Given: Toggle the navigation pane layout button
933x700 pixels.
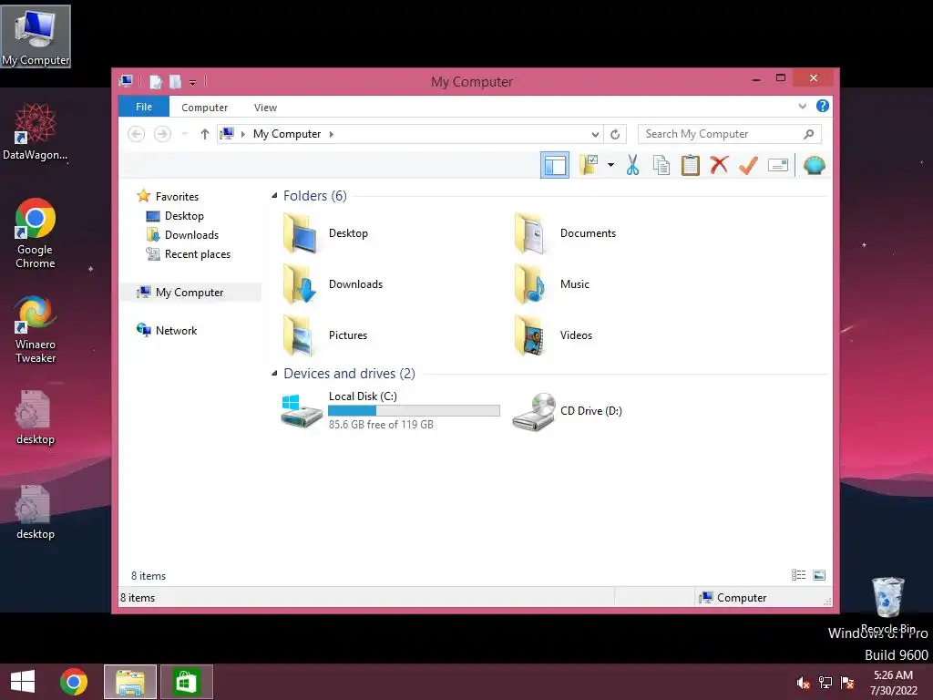Looking at the screenshot, I should [555, 165].
